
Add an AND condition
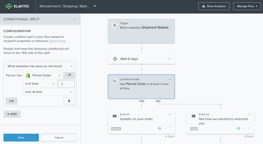point(12,114)
